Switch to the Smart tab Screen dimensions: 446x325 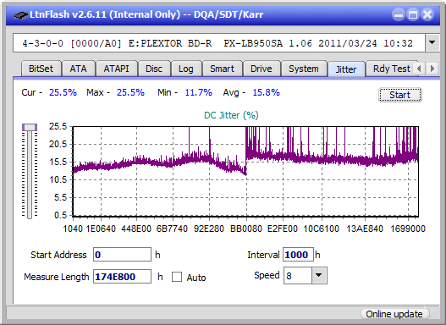pos(222,69)
